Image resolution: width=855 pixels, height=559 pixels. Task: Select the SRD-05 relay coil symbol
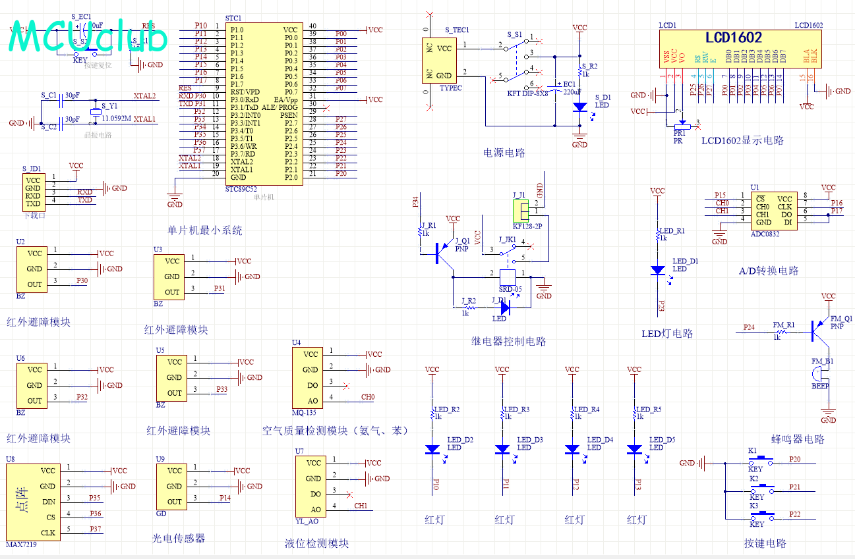(508, 277)
